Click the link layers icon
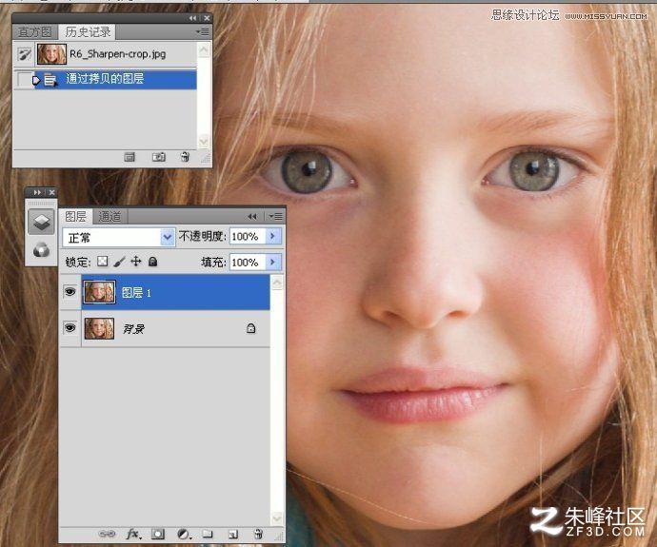The image size is (657, 547). click(107, 534)
